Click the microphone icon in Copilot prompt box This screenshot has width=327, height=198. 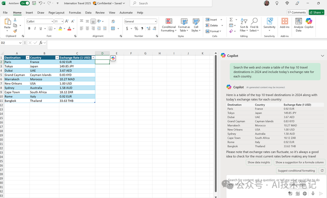[x=313, y=194]
